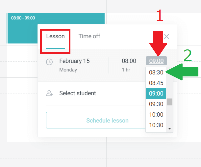Screen dimensions: 201x167
Task: Click the scrollbar down arrow in time list
Action: [170, 128]
